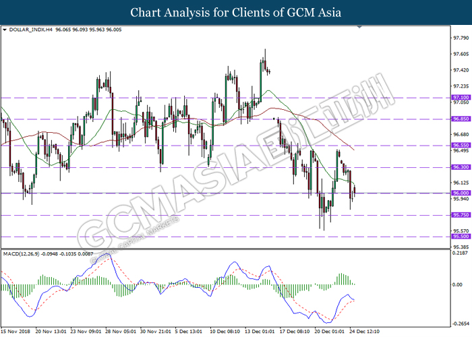Click the 95.385 price axis value
472x337 pixels.
[461, 247]
